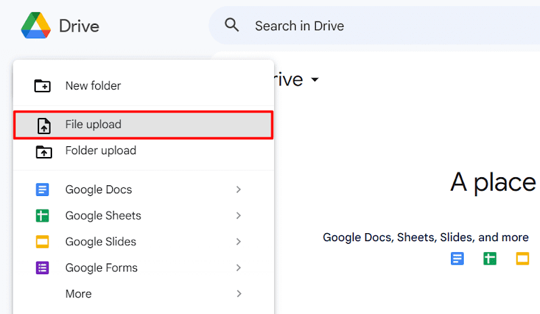
Task: Expand the Google Forms submenu arrow
Action: coord(238,268)
